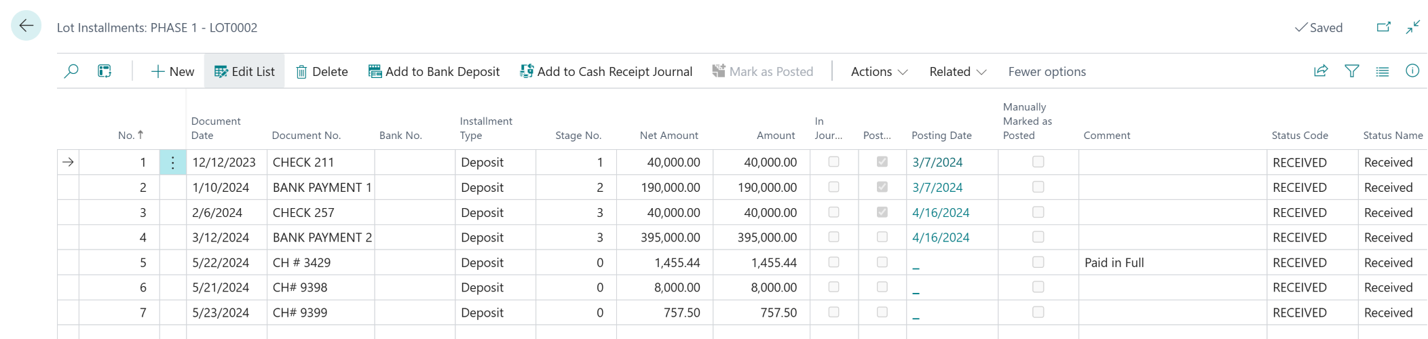Check In Journal box for CHECK 211

(x=833, y=162)
